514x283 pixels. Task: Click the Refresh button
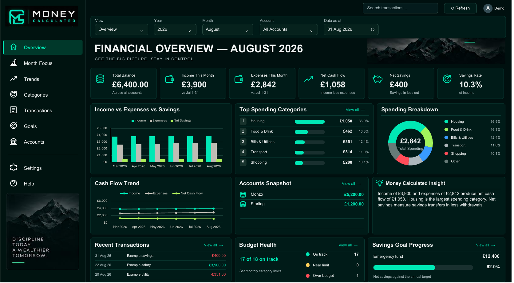point(460,8)
